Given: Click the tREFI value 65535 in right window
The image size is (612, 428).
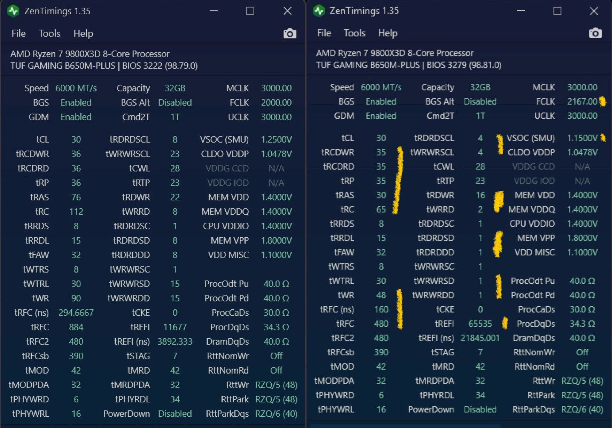Looking at the screenshot, I should [480, 324].
